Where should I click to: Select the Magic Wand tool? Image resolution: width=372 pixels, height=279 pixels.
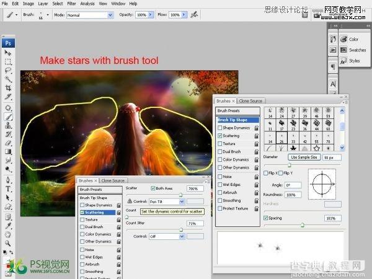point(8,79)
